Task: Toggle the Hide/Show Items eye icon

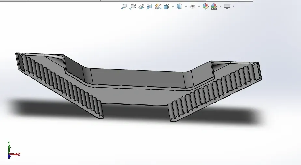Action: coord(193,7)
